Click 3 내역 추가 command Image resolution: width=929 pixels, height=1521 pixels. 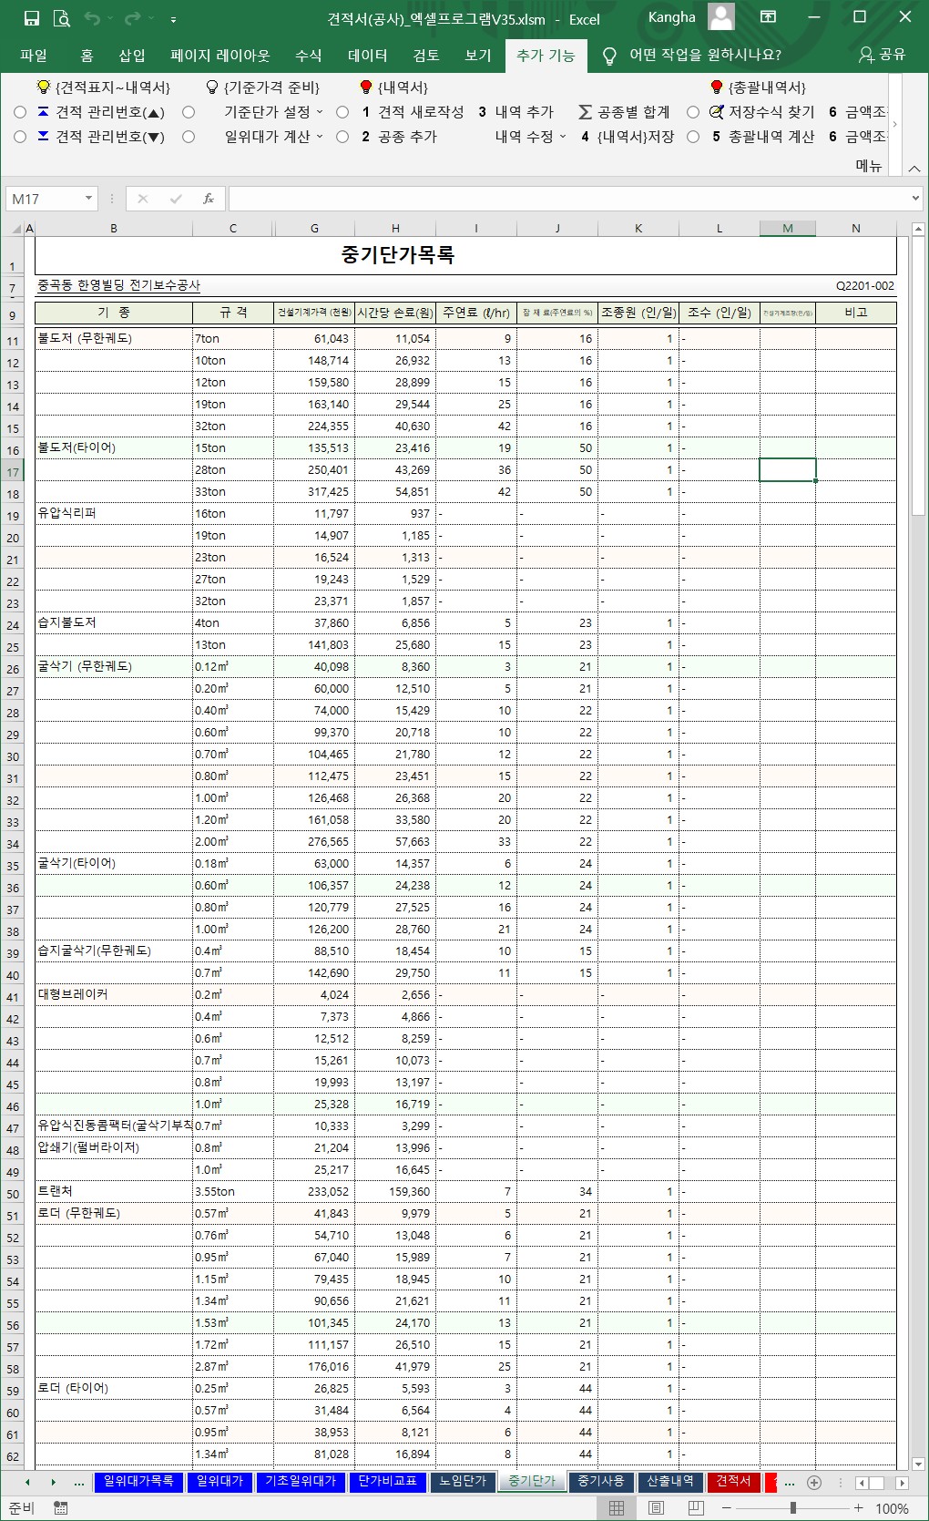516,112
